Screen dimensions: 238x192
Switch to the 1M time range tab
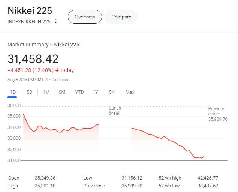[46, 92]
